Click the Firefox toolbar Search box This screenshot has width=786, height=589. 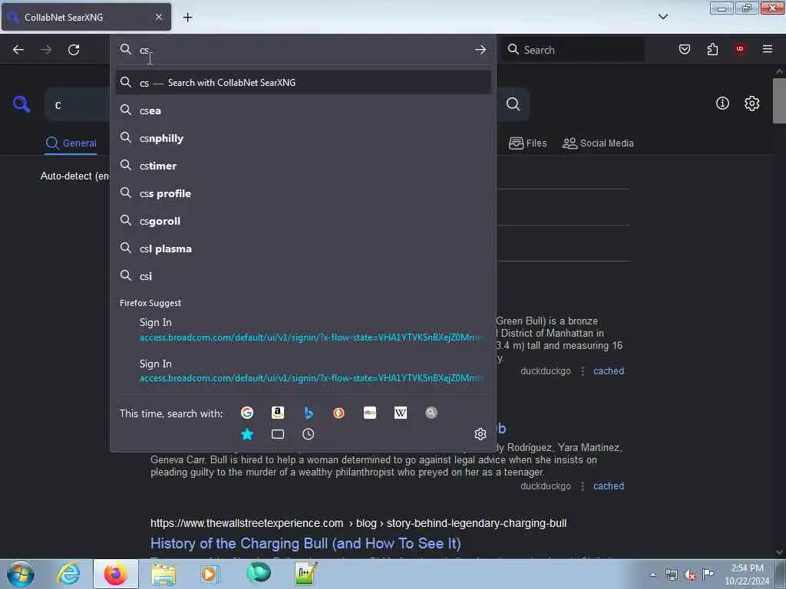(x=573, y=50)
